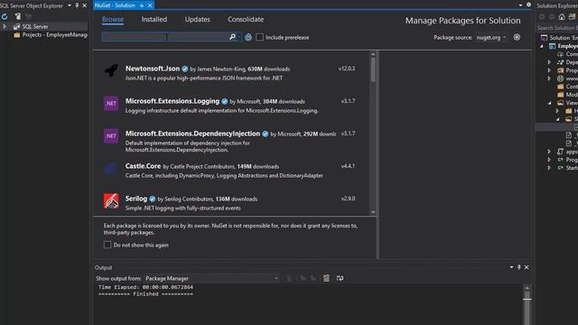Open the document tab list dropdown
The height and width of the screenshot is (325, 578).
(520, 5)
